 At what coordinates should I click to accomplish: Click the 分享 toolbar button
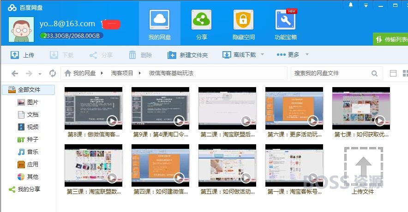click(101, 55)
